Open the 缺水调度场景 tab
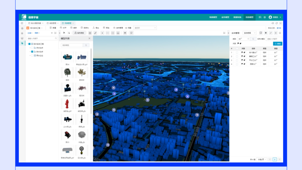Image resolution: width=302 pixels, height=170 pixels. point(36,23)
